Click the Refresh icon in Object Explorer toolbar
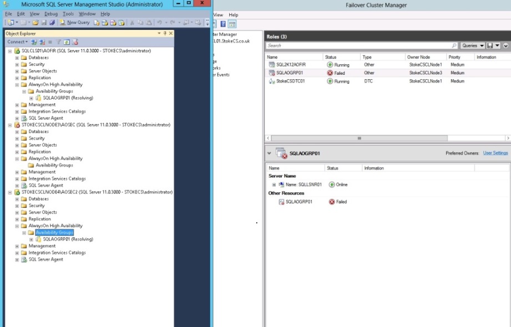This screenshot has height=327, width=511. click(x=67, y=42)
